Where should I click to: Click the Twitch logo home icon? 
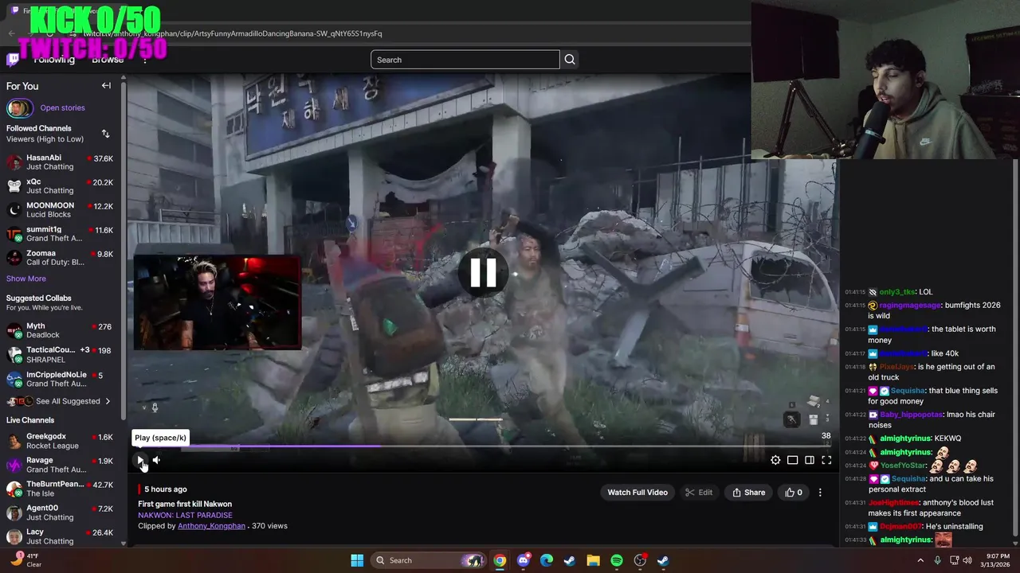(x=13, y=60)
